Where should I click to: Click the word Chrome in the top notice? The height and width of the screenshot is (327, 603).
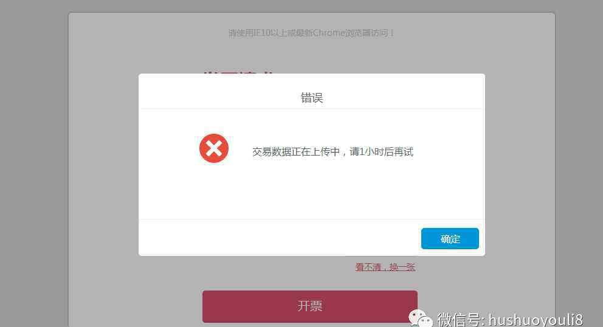tap(329, 33)
